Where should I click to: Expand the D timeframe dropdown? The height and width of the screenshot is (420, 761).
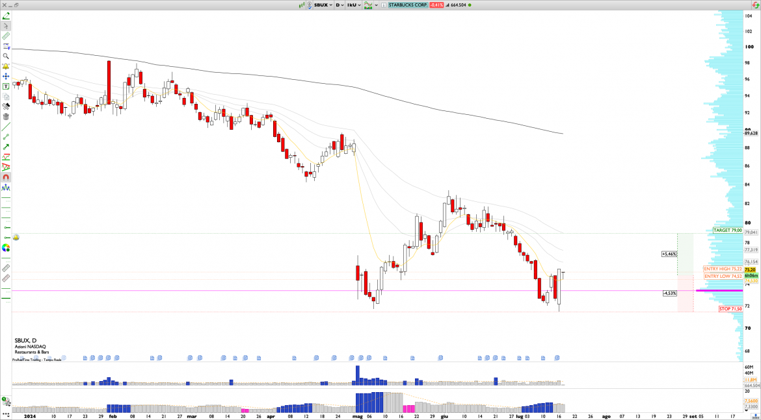(340, 5)
